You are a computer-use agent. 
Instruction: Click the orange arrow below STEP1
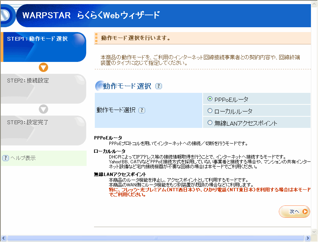click(43, 67)
